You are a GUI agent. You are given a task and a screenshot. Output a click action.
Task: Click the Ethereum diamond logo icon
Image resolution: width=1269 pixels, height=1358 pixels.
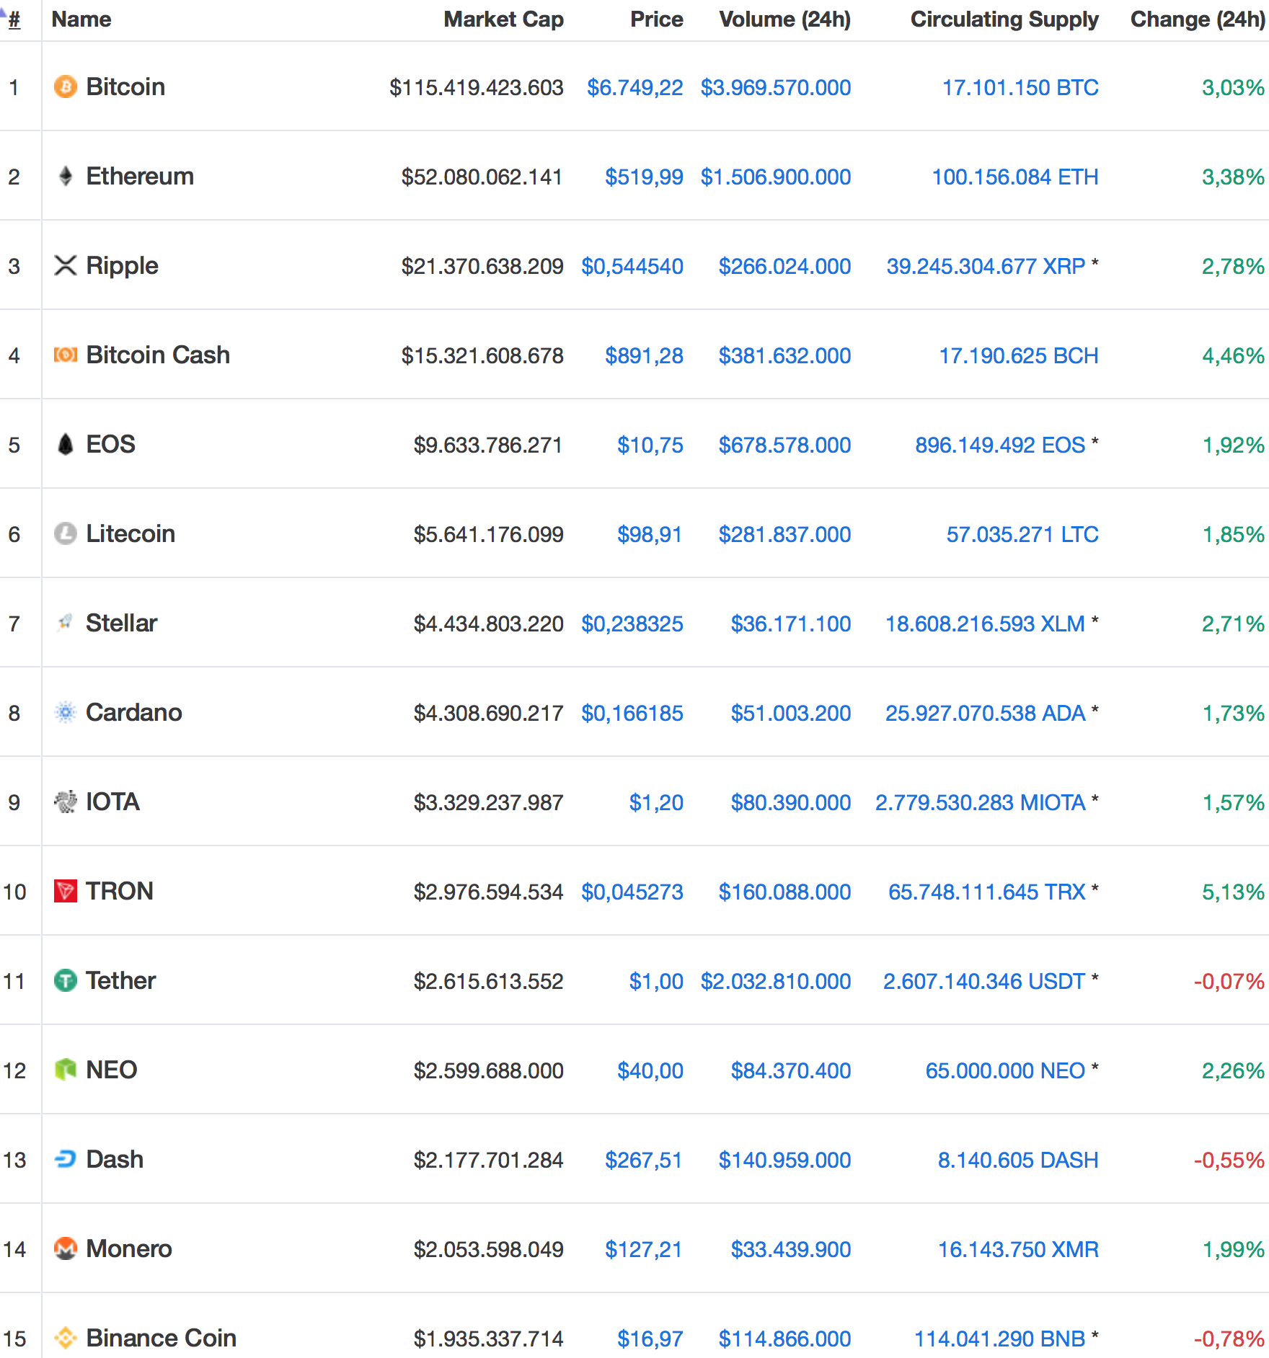[x=66, y=177]
